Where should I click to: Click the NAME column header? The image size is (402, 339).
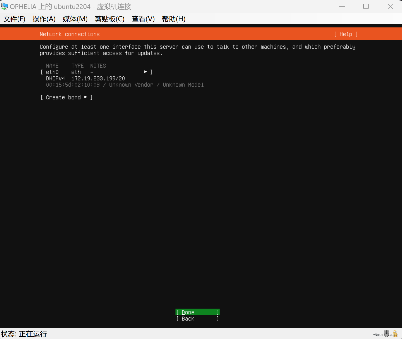click(52, 66)
